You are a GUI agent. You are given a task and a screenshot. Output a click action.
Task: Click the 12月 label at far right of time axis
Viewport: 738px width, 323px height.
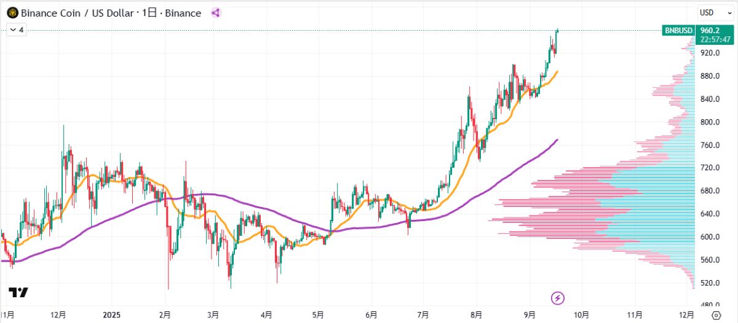pyautogui.click(x=688, y=315)
